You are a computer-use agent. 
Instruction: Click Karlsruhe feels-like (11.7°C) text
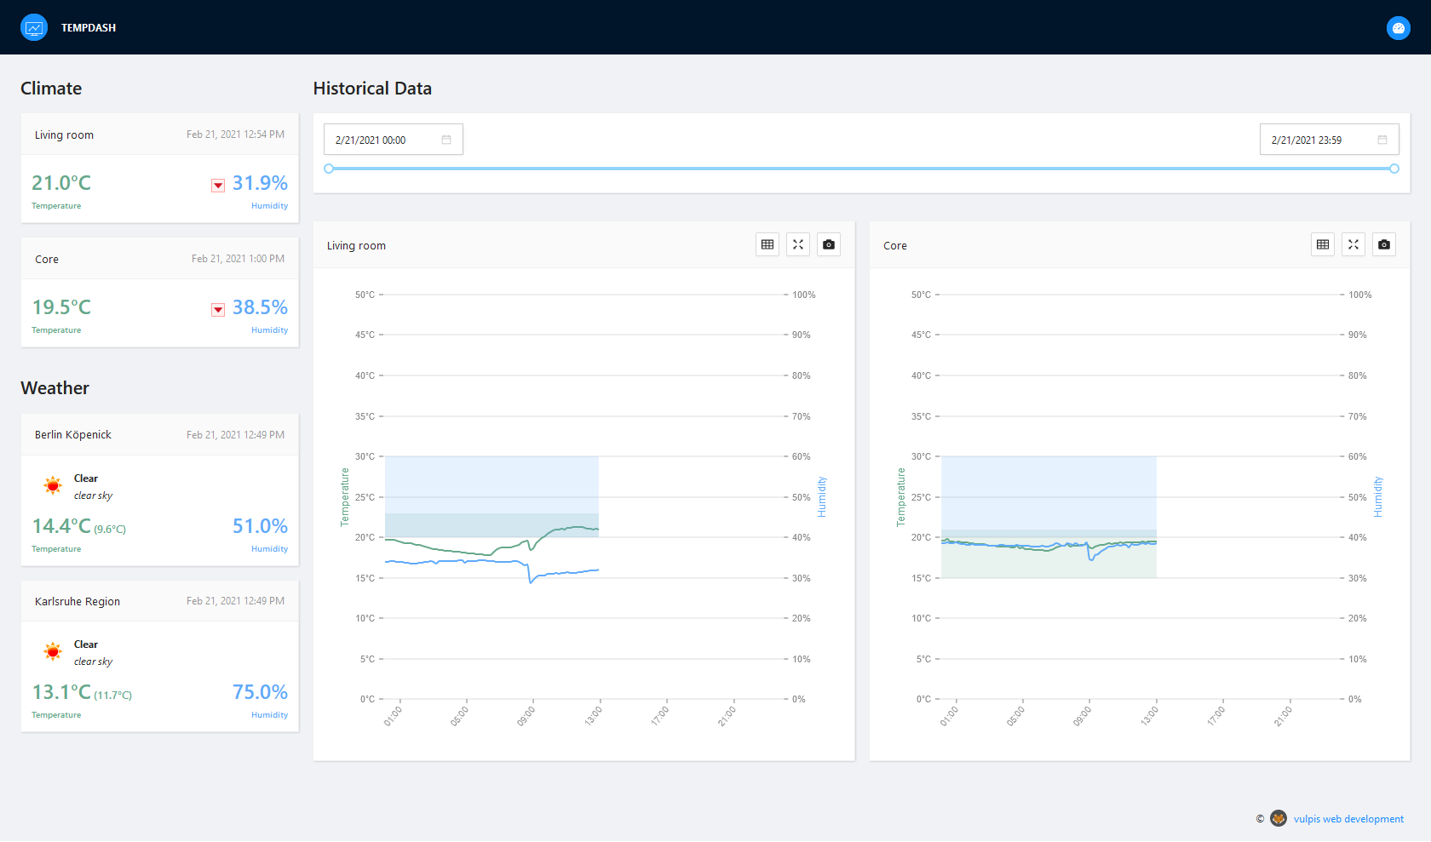112,696
